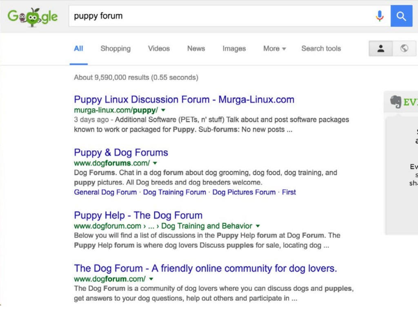The width and height of the screenshot is (418, 322).
Task: Click the blue magnifier search button
Action: [x=401, y=16]
